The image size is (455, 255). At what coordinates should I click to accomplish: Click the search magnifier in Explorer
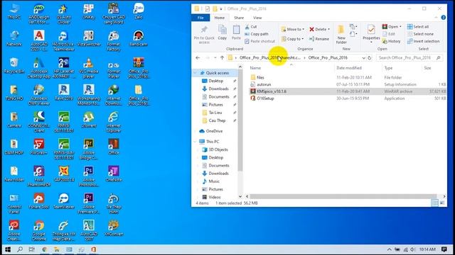point(439,58)
